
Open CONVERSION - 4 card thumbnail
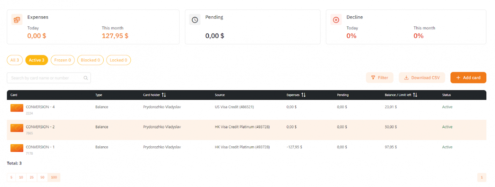tap(17, 108)
